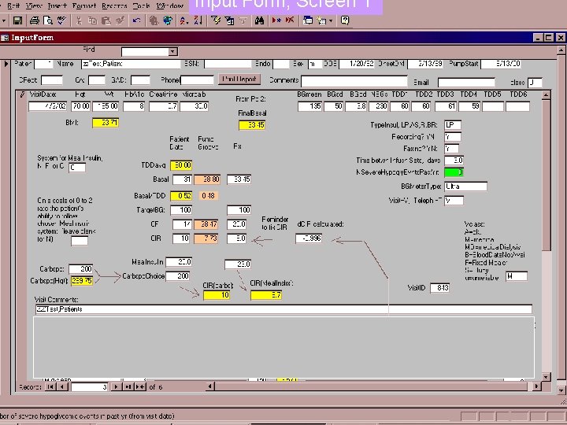Click the yellow TDDavg field
This screenshot has height=425, width=567.
point(181,165)
